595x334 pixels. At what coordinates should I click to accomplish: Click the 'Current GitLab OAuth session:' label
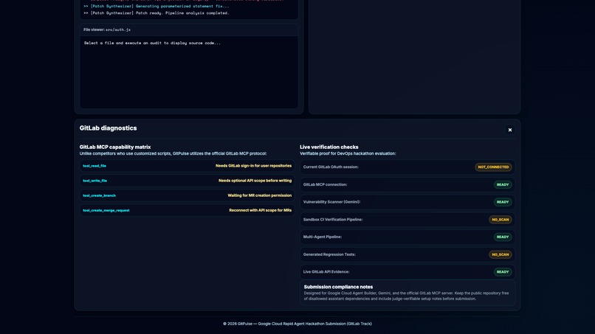click(x=331, y=167)
